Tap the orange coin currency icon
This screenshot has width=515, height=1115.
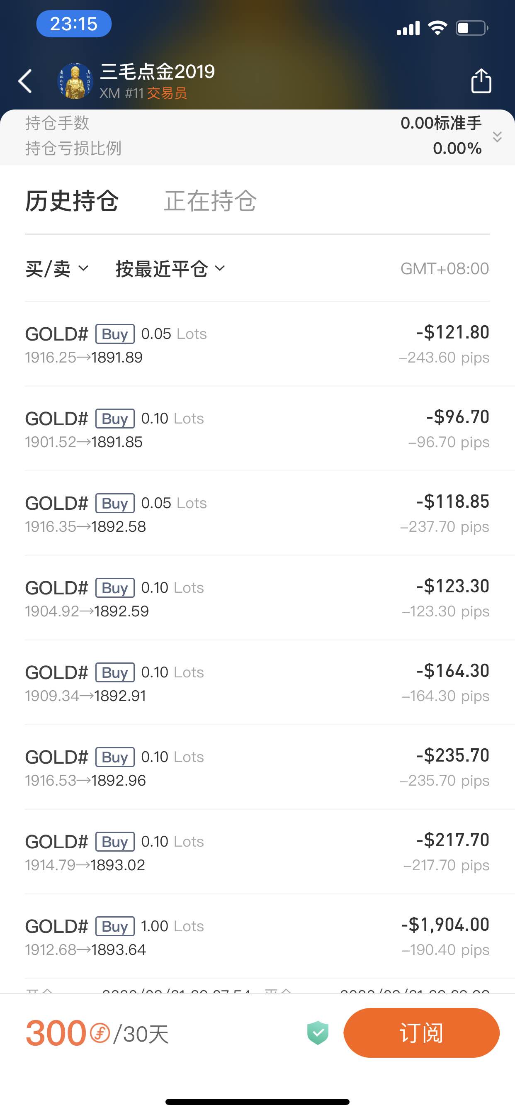pyautogui.click(x=100, y=1033)
